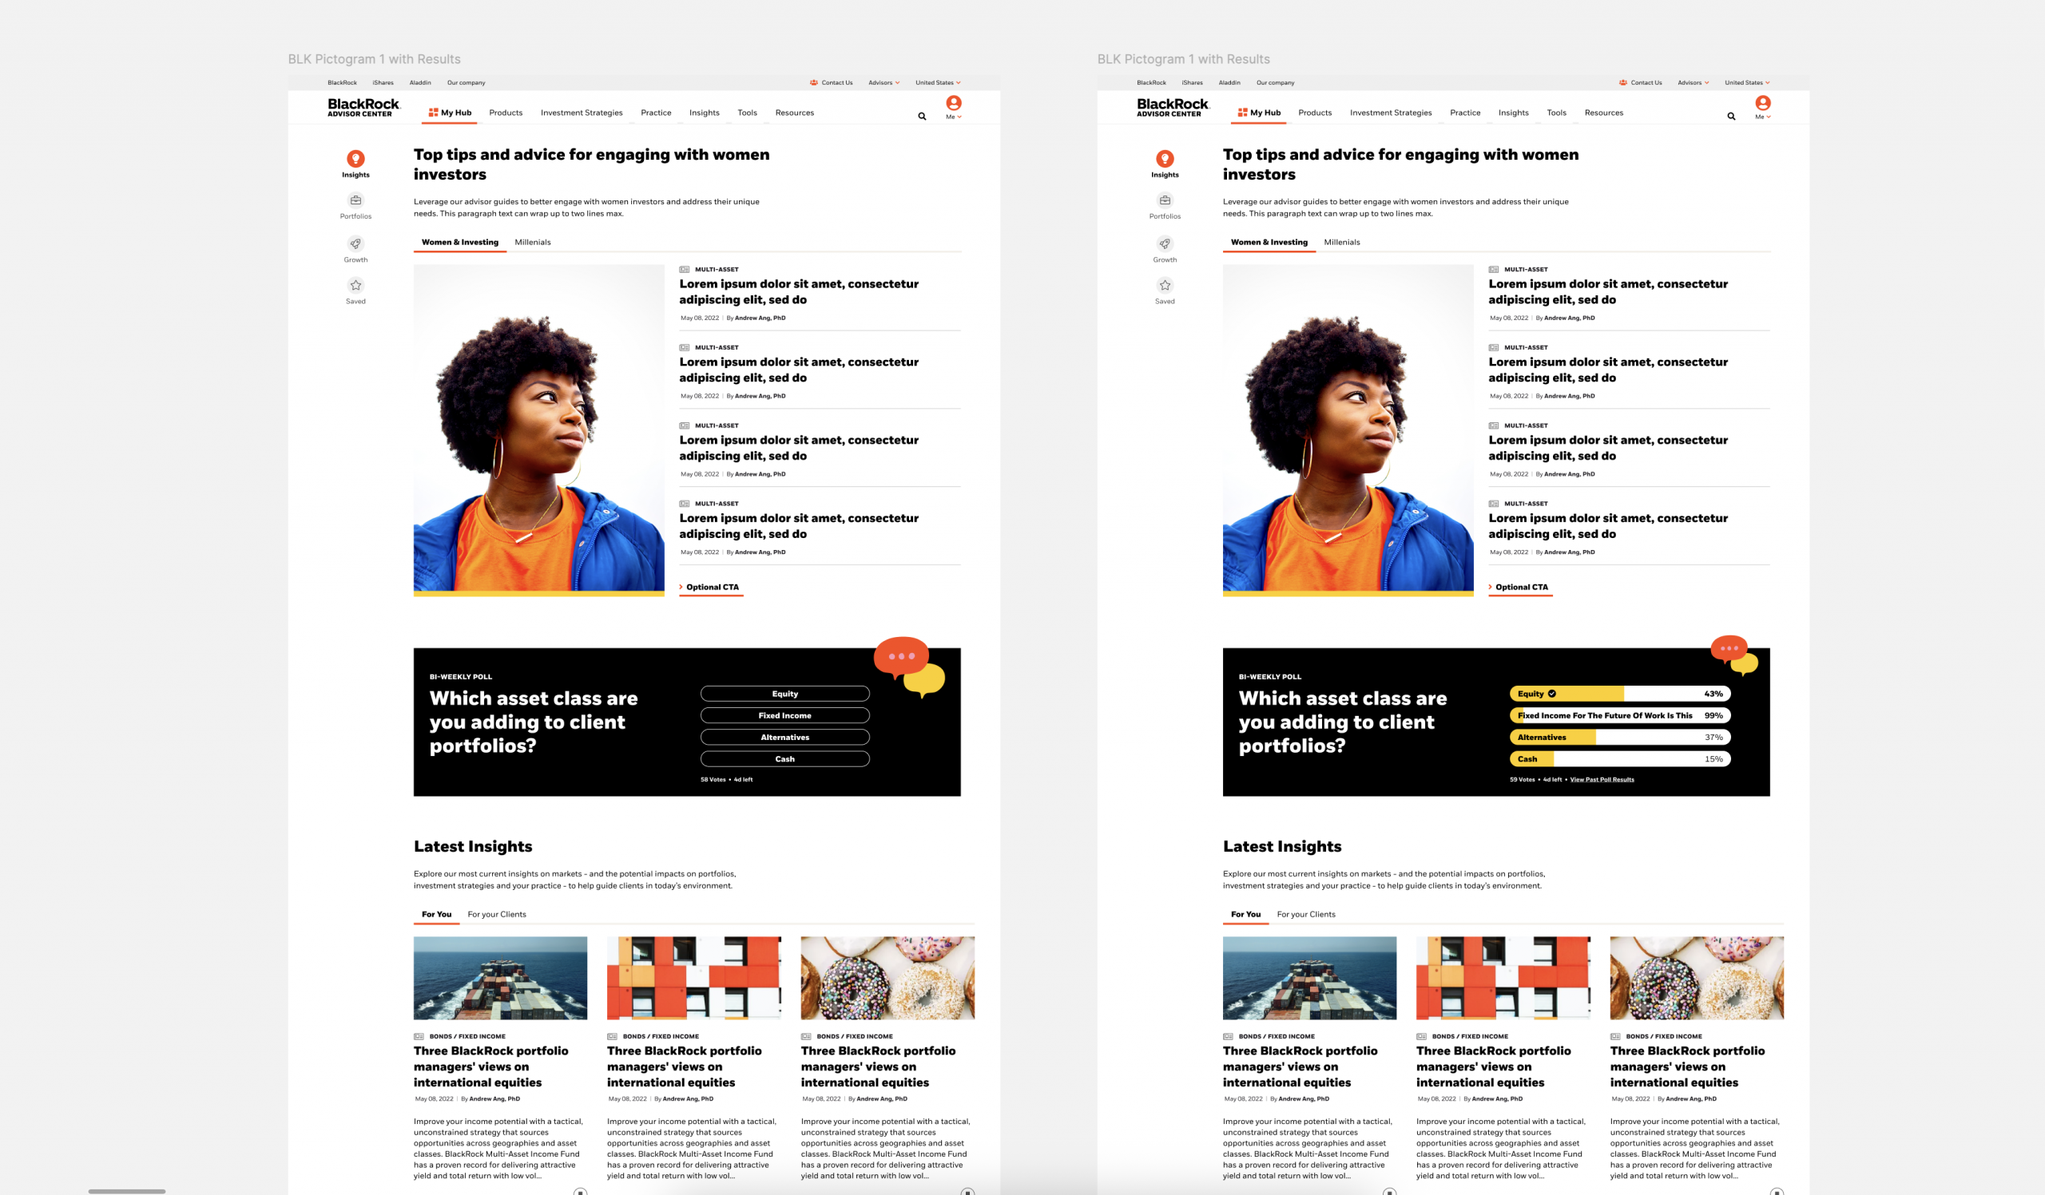
Task: Click Optional CTA link in right frame
Action: pos(1521,587)
